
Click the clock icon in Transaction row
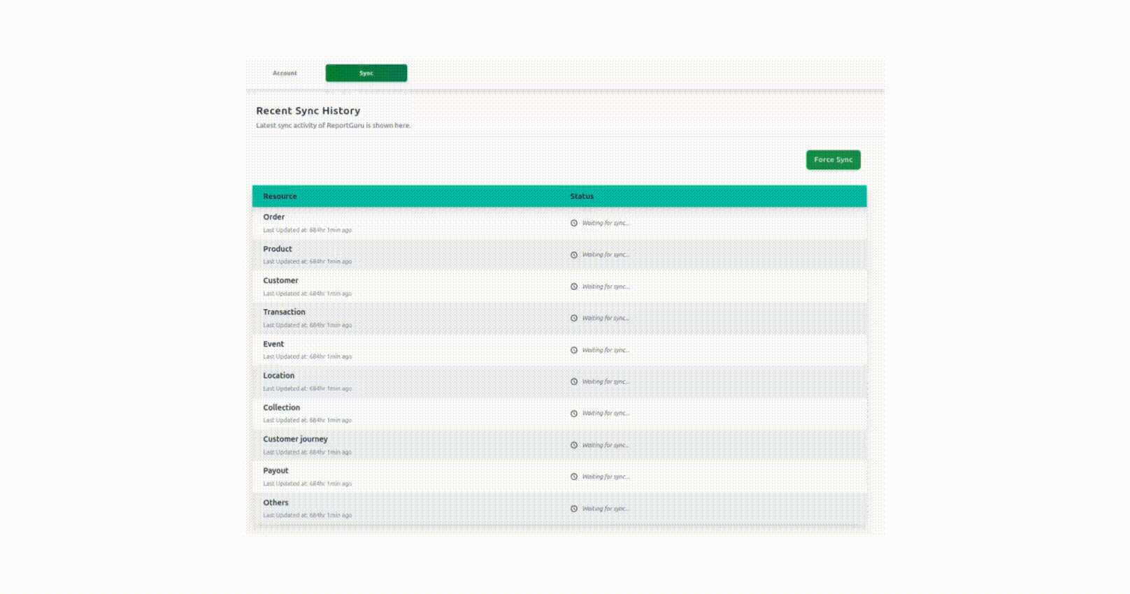coord(574,318)
